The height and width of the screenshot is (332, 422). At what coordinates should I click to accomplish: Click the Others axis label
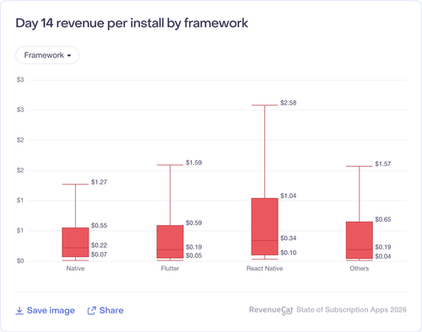[360, 269]
